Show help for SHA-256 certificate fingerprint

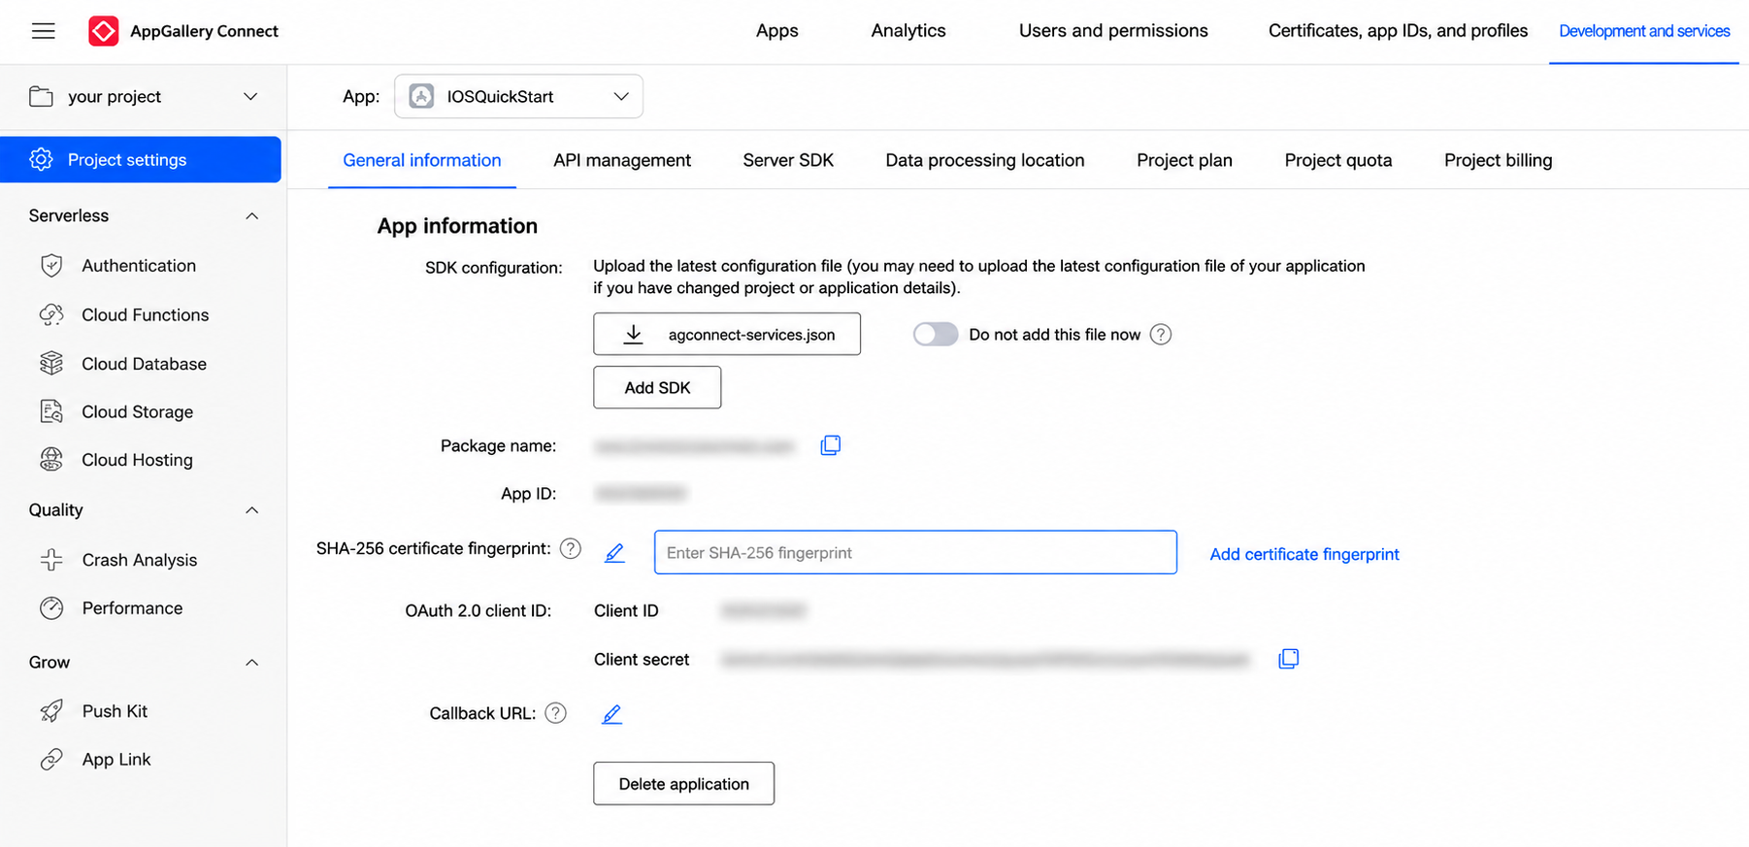tap(571, 549)
